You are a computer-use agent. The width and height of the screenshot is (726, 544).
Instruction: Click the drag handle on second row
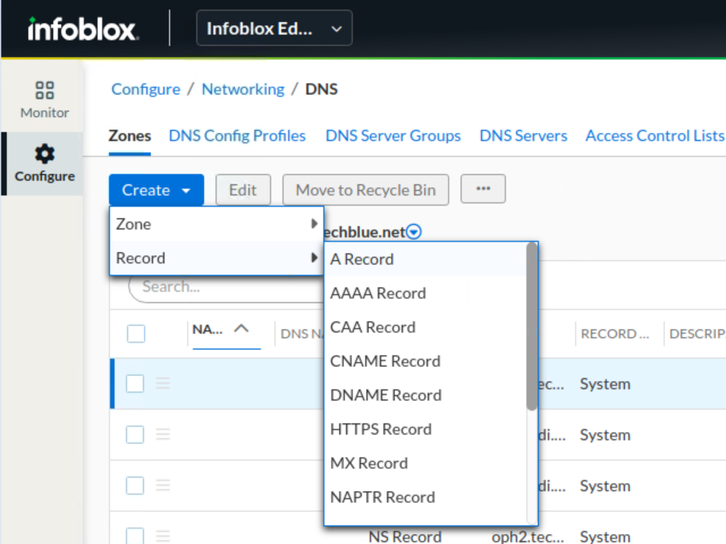click(163, 435)
